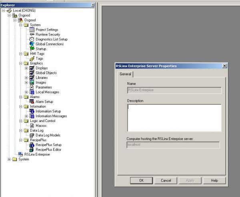
Task: Select the Global Objects icon
Action: tap(32, 73)
